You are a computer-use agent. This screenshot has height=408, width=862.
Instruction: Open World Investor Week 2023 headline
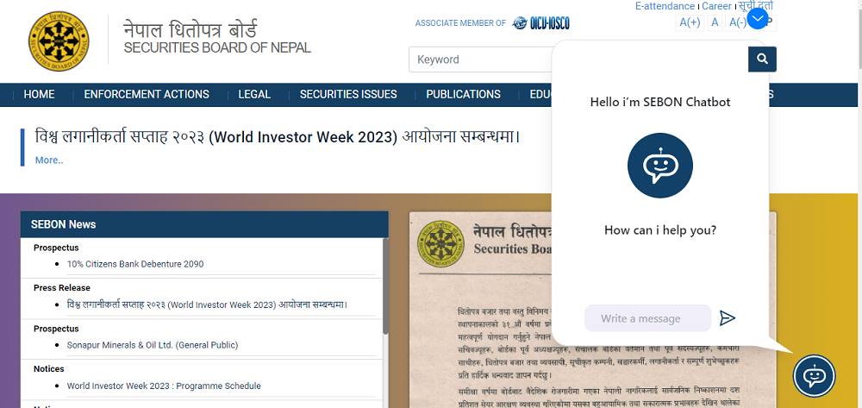click(x=278, y=136)
